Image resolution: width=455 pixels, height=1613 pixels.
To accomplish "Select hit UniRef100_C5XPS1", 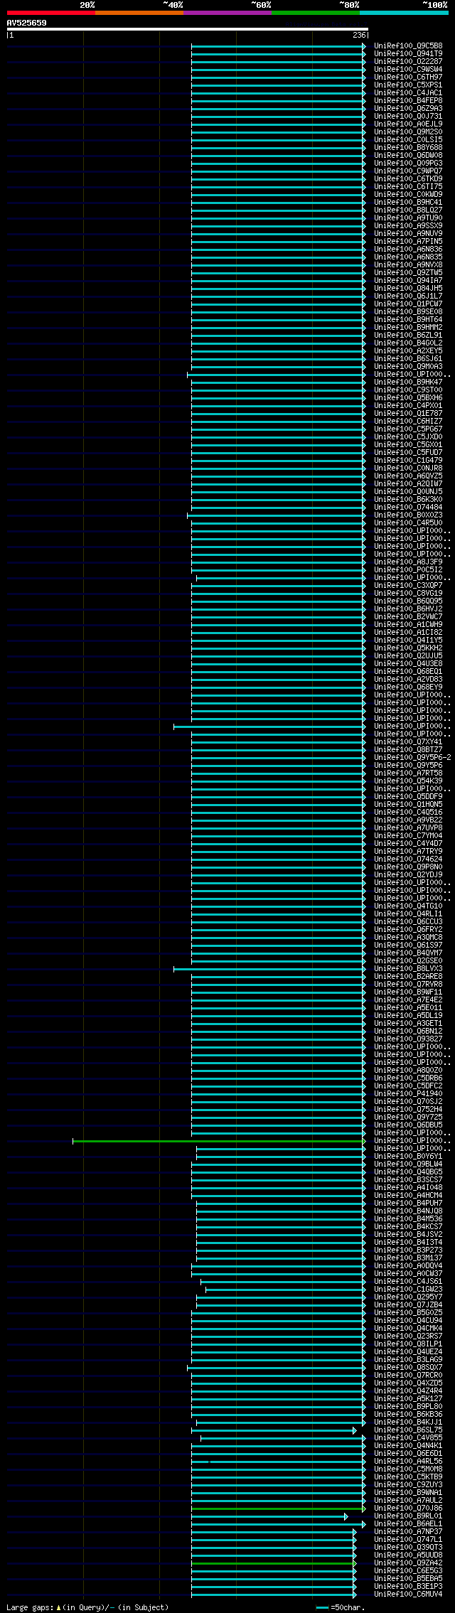I will coord(408,85).
